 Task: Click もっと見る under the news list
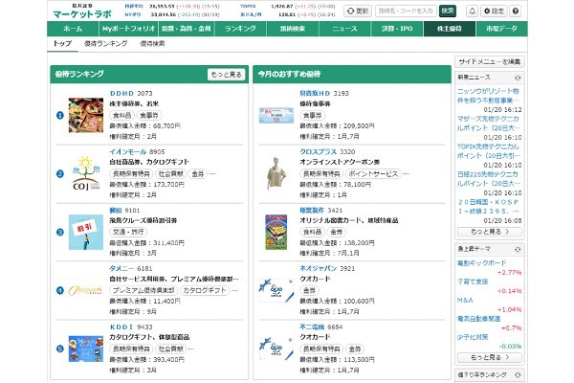(x=490, y=232)
